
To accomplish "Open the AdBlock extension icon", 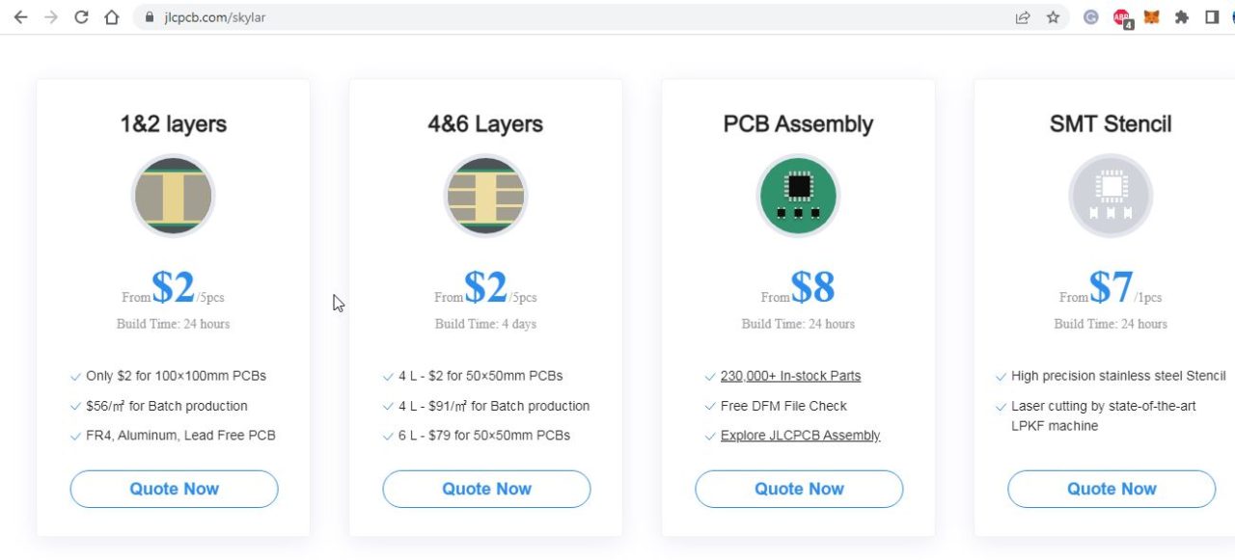I will 1122,17.
